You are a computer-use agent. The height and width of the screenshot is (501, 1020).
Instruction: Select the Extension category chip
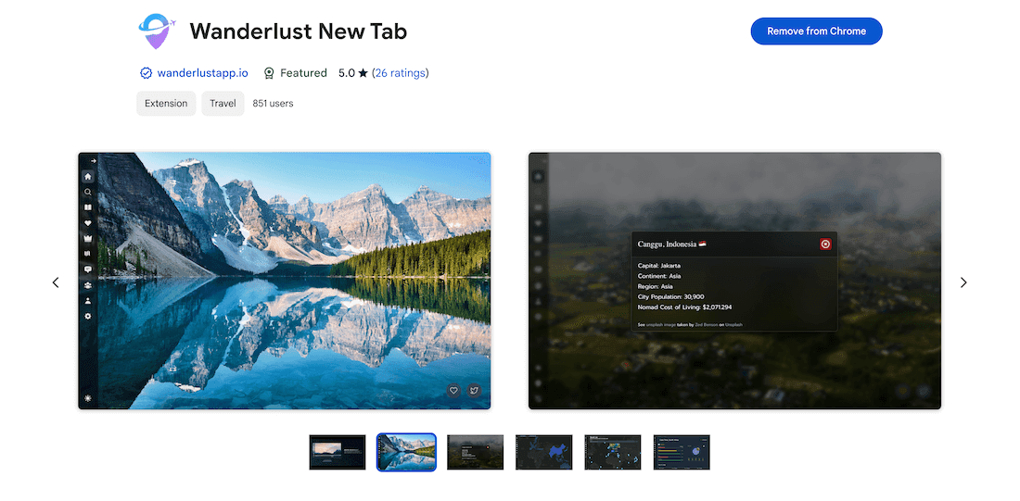tap(166, 104)
